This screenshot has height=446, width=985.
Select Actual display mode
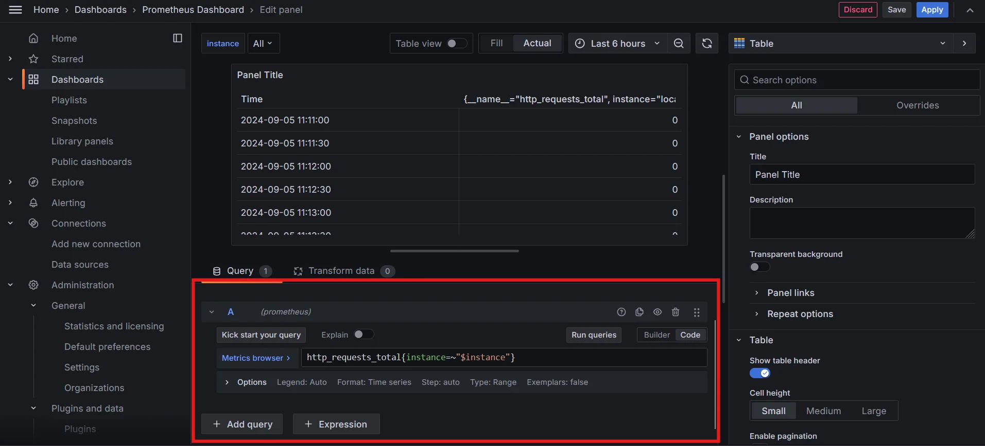tap(537, 44)
